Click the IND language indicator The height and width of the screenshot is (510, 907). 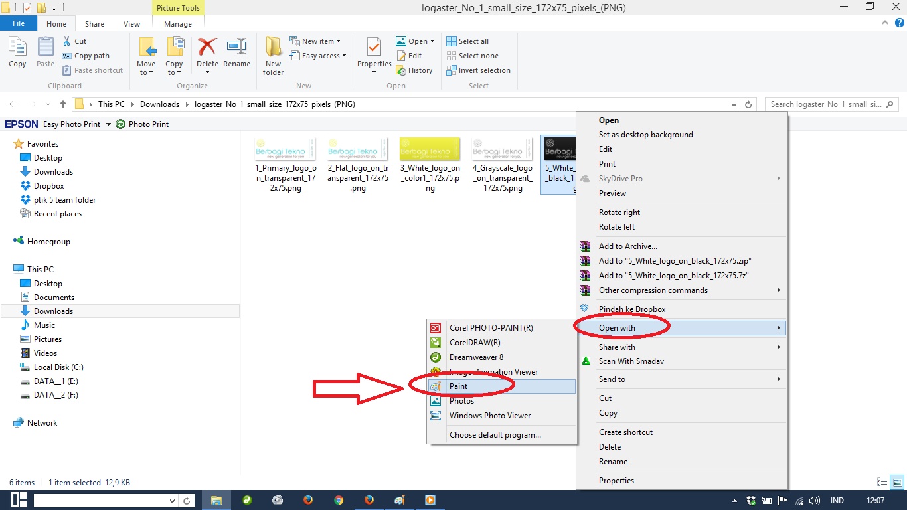coord(837,501)
